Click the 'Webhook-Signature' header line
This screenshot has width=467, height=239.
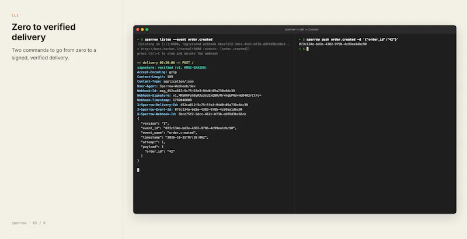199,96
